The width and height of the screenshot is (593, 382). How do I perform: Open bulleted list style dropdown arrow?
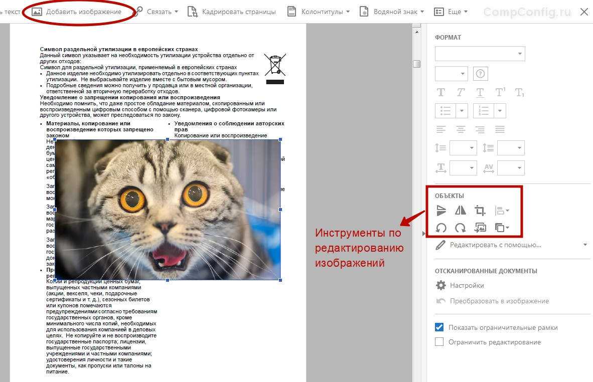(x=462, y=111)
